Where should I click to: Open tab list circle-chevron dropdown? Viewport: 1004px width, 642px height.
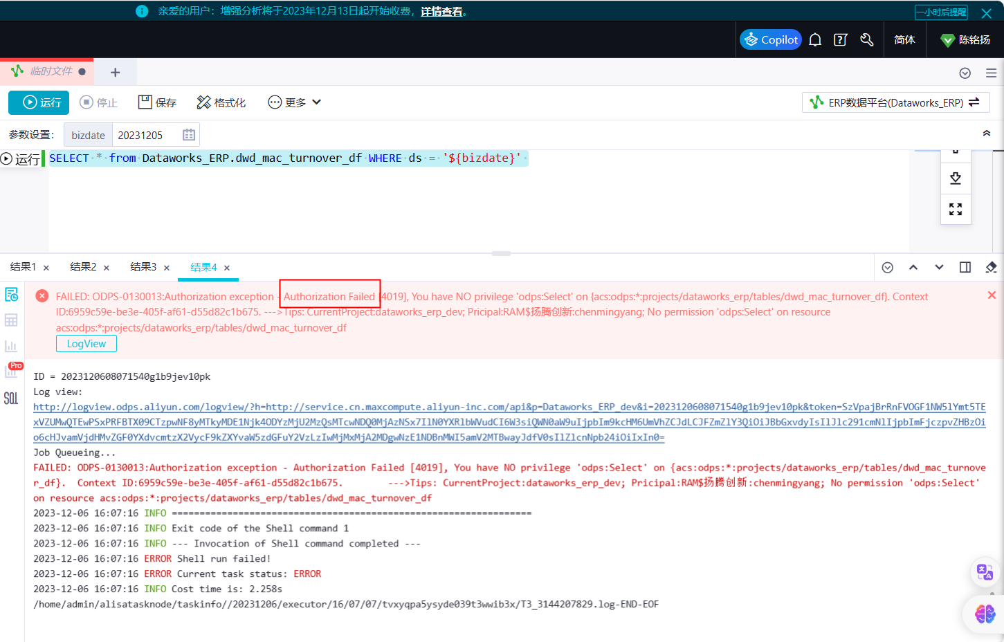(965, 73)
